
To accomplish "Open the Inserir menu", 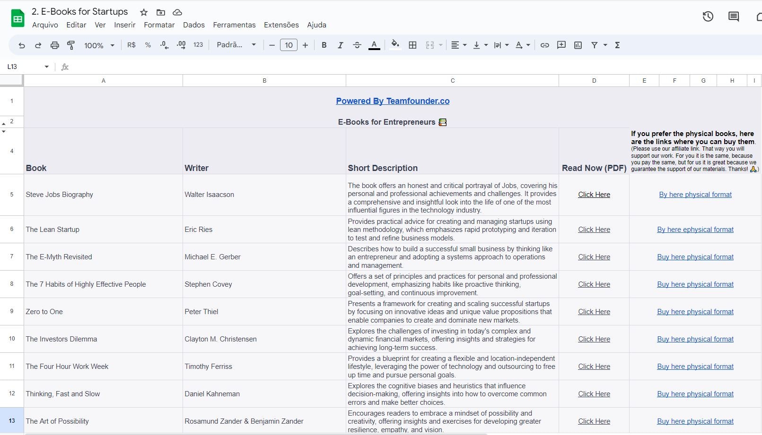I will pyautogui.click(x=125, y=25).
